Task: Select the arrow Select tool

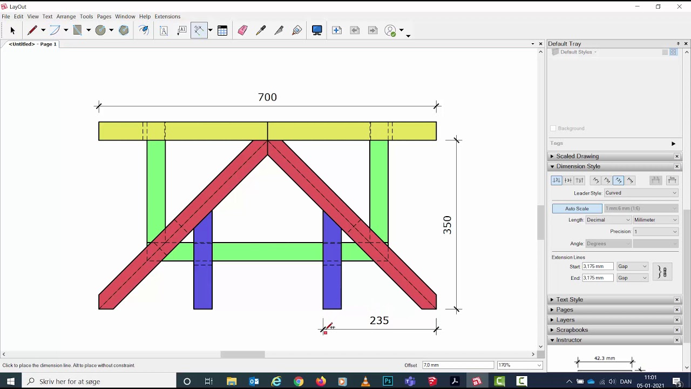Action: tap(12, 31)
